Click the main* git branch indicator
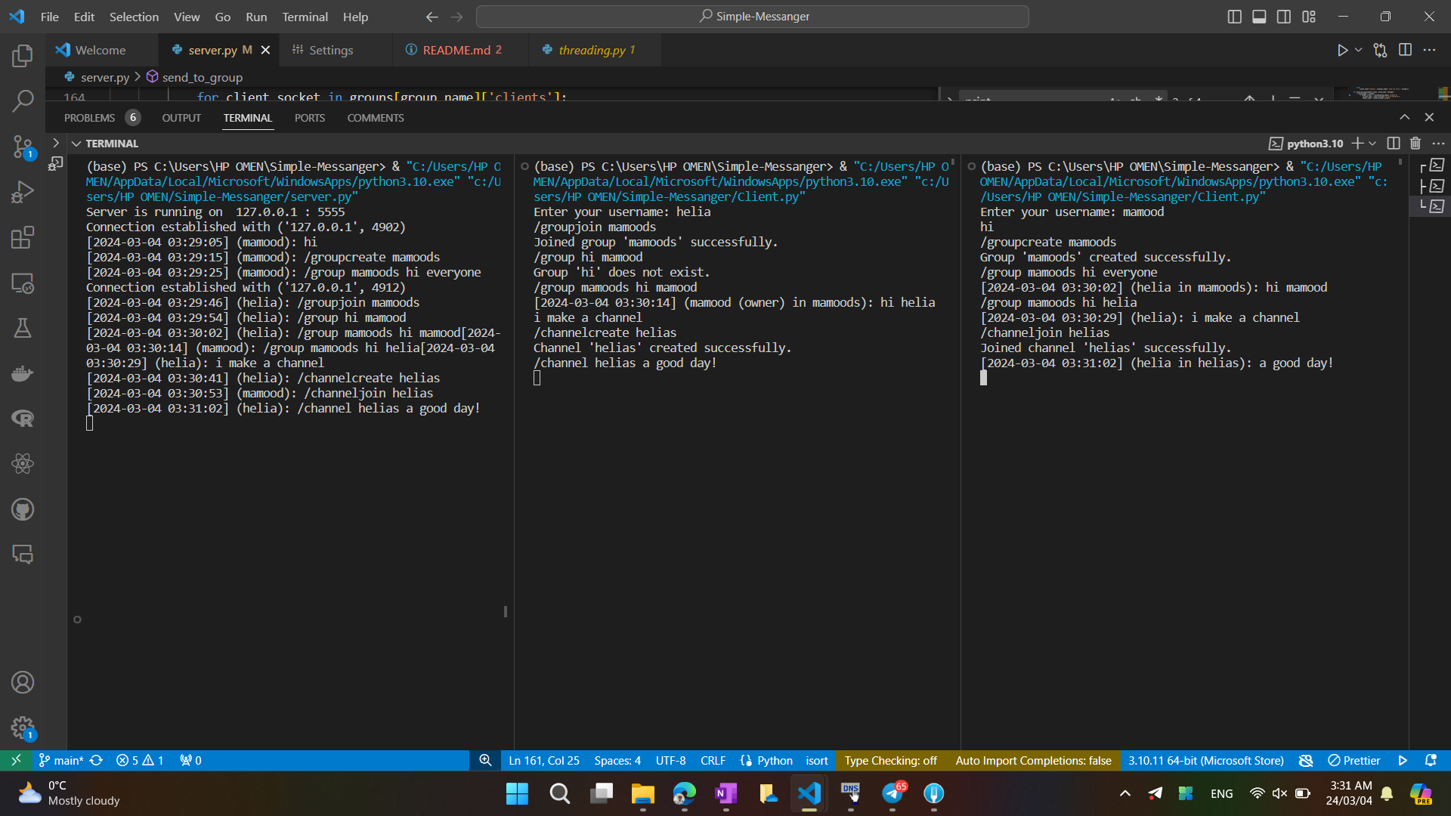 coord(67,760)
